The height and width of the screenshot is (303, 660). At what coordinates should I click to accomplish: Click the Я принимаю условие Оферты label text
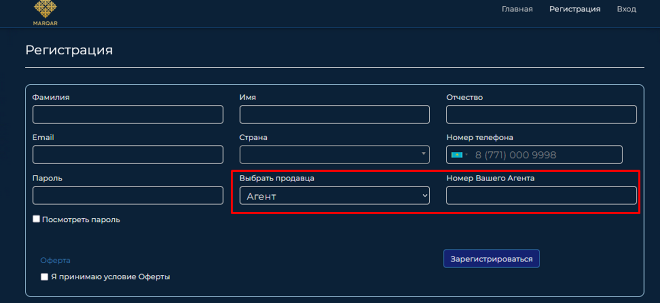[x=110, y=277]
